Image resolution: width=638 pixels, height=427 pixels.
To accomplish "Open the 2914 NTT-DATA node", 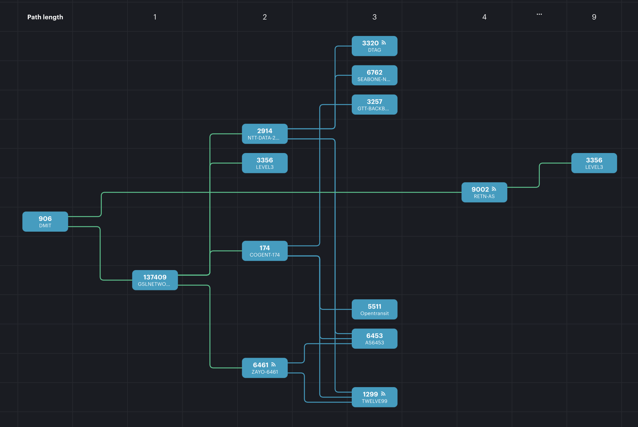I will point(265,134).
